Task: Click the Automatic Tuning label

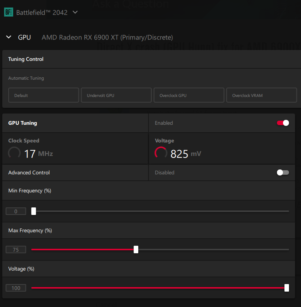Action: pyautogui.click(x=26, y=78)
